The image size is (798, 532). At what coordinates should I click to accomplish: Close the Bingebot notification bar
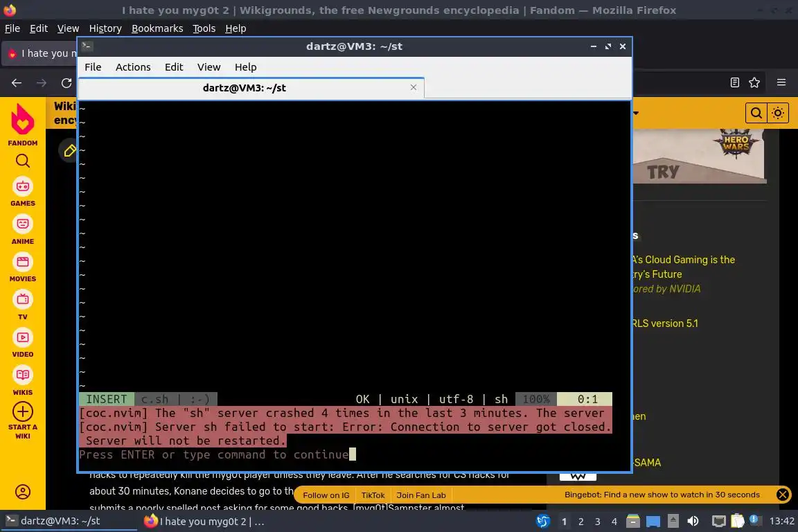(783, 495)
